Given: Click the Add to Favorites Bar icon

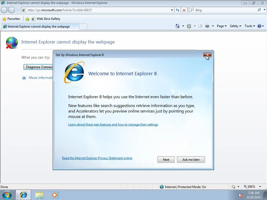Looking at the screenshot, I should point(27,19).
